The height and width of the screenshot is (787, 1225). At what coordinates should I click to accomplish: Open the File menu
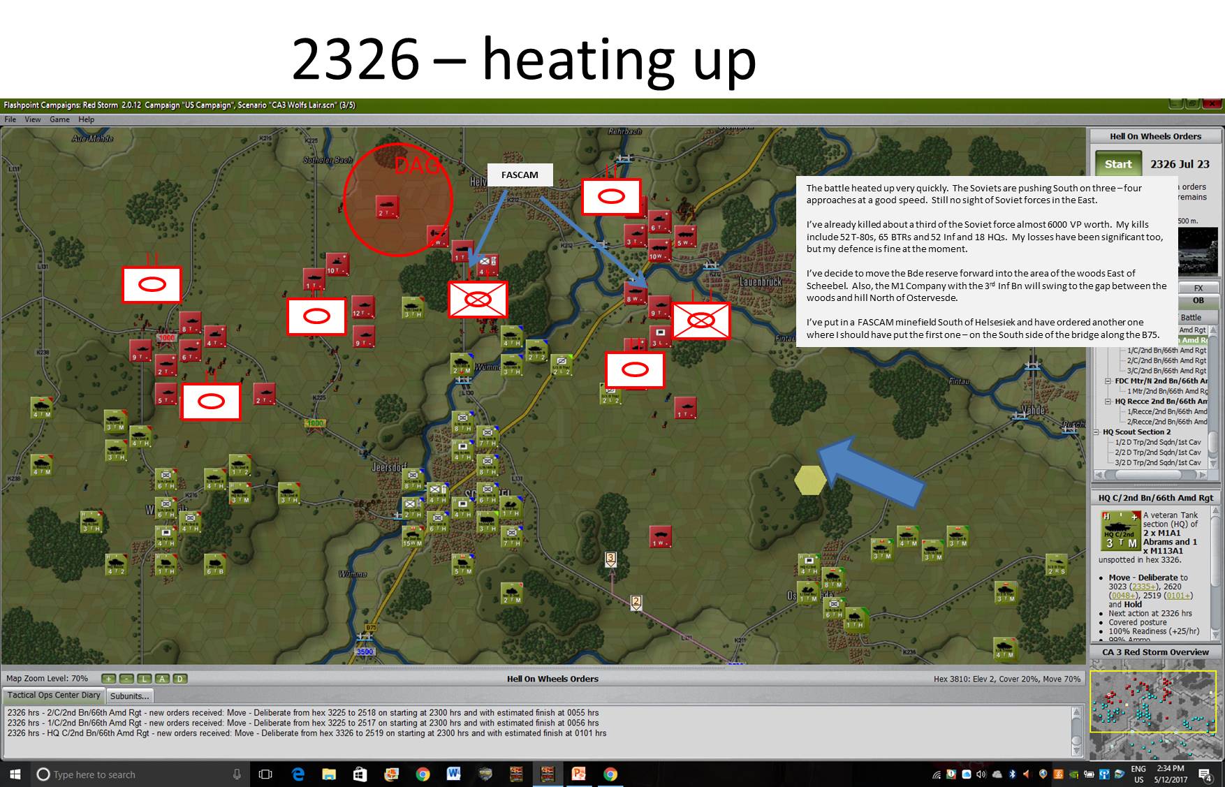point(10,119)
